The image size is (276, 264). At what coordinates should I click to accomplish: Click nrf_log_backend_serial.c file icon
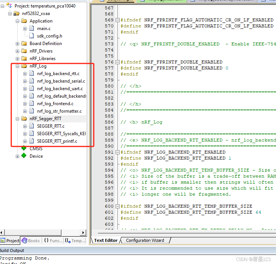point(31,81)
